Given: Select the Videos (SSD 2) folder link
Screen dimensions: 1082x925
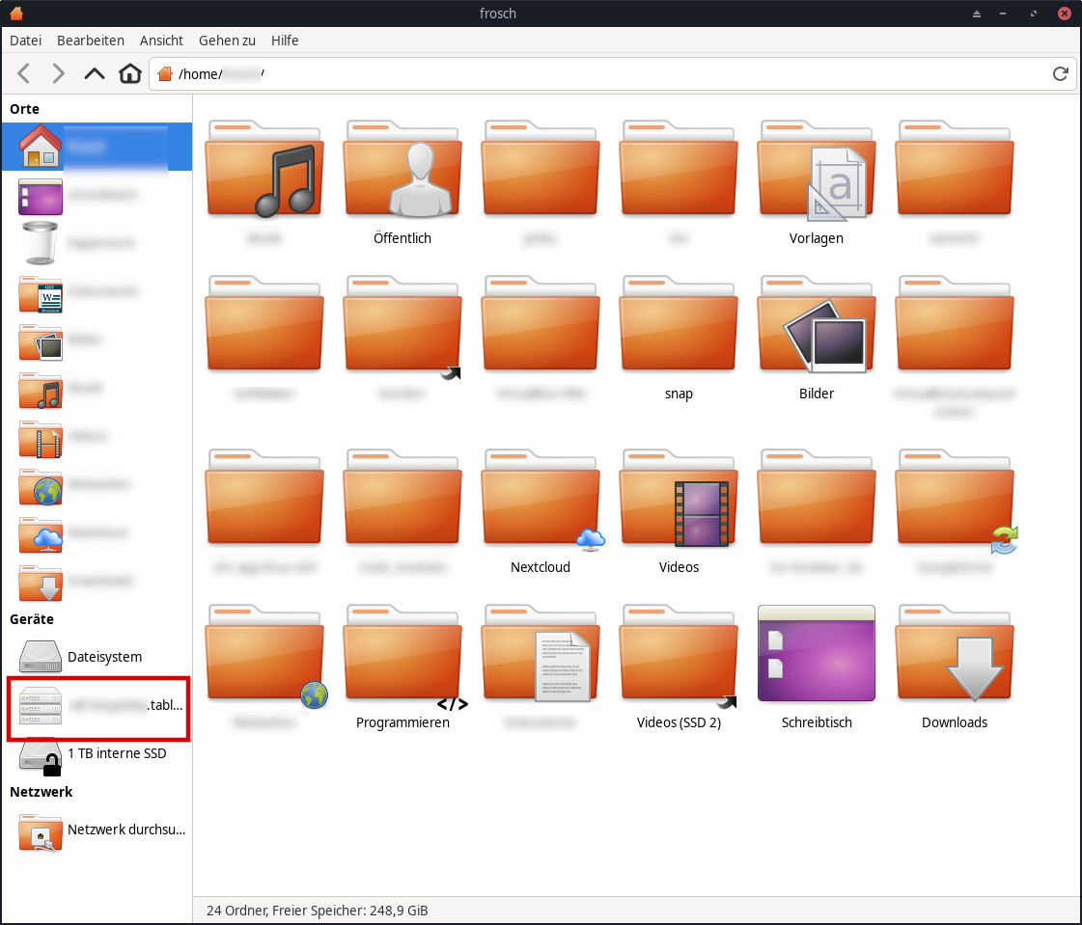Looking at the screenshot, I should 679,665.
